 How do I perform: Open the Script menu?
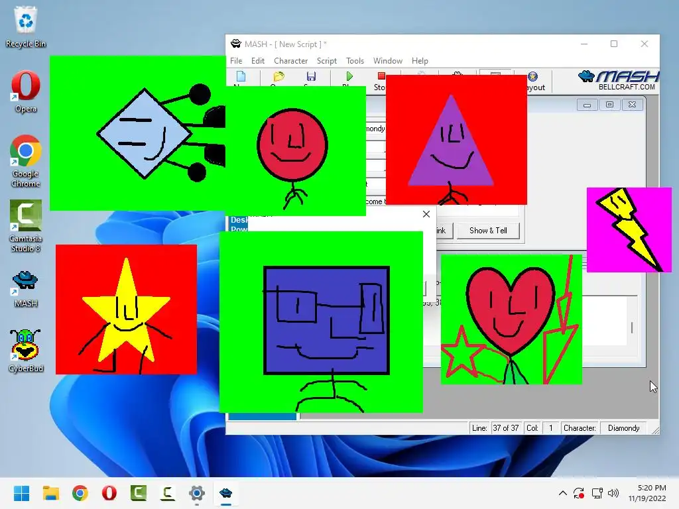(326, 60)
